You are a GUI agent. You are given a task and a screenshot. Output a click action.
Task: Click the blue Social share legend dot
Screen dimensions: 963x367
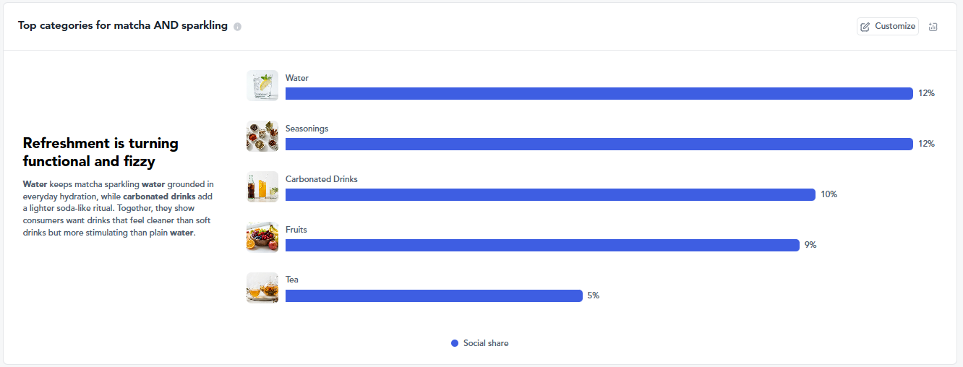pyautogui.click(x=455, y=343)
